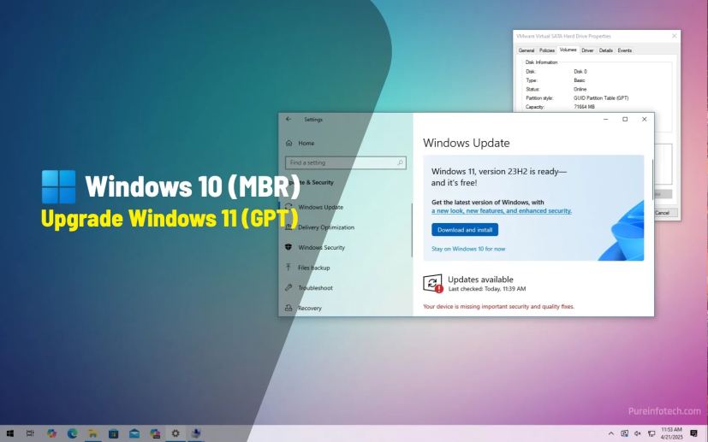
Task: Close the Settings window
Action: pyautogui.click(x=645, y=119)
